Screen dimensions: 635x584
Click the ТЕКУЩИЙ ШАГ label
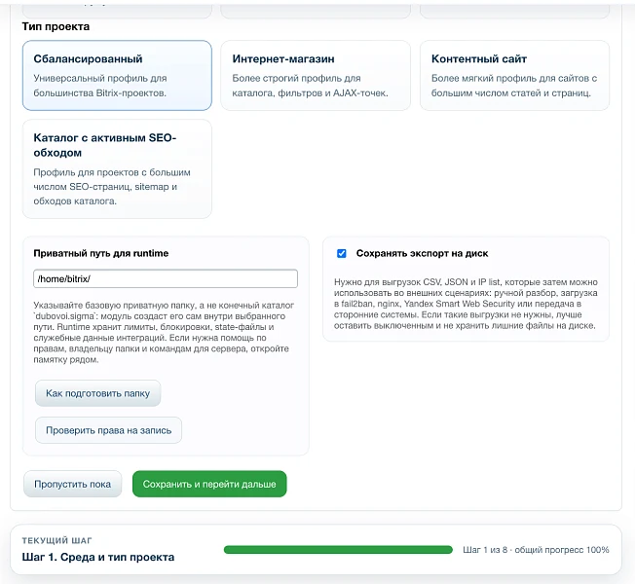[56, 540]
